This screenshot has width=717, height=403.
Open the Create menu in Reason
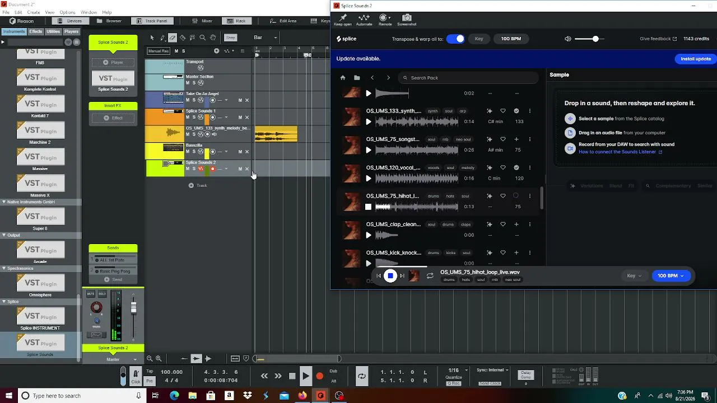(34, 12)
